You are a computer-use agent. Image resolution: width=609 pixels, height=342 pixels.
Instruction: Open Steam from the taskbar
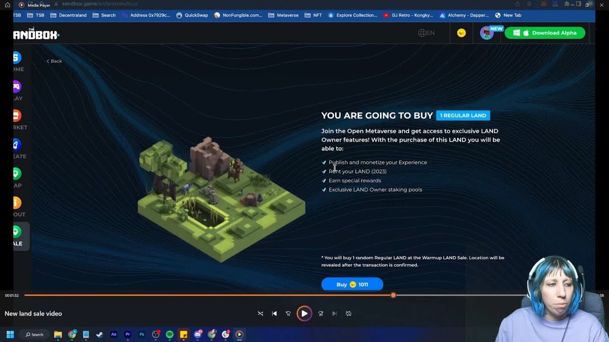pyautogui.click(x=99, y=334)
